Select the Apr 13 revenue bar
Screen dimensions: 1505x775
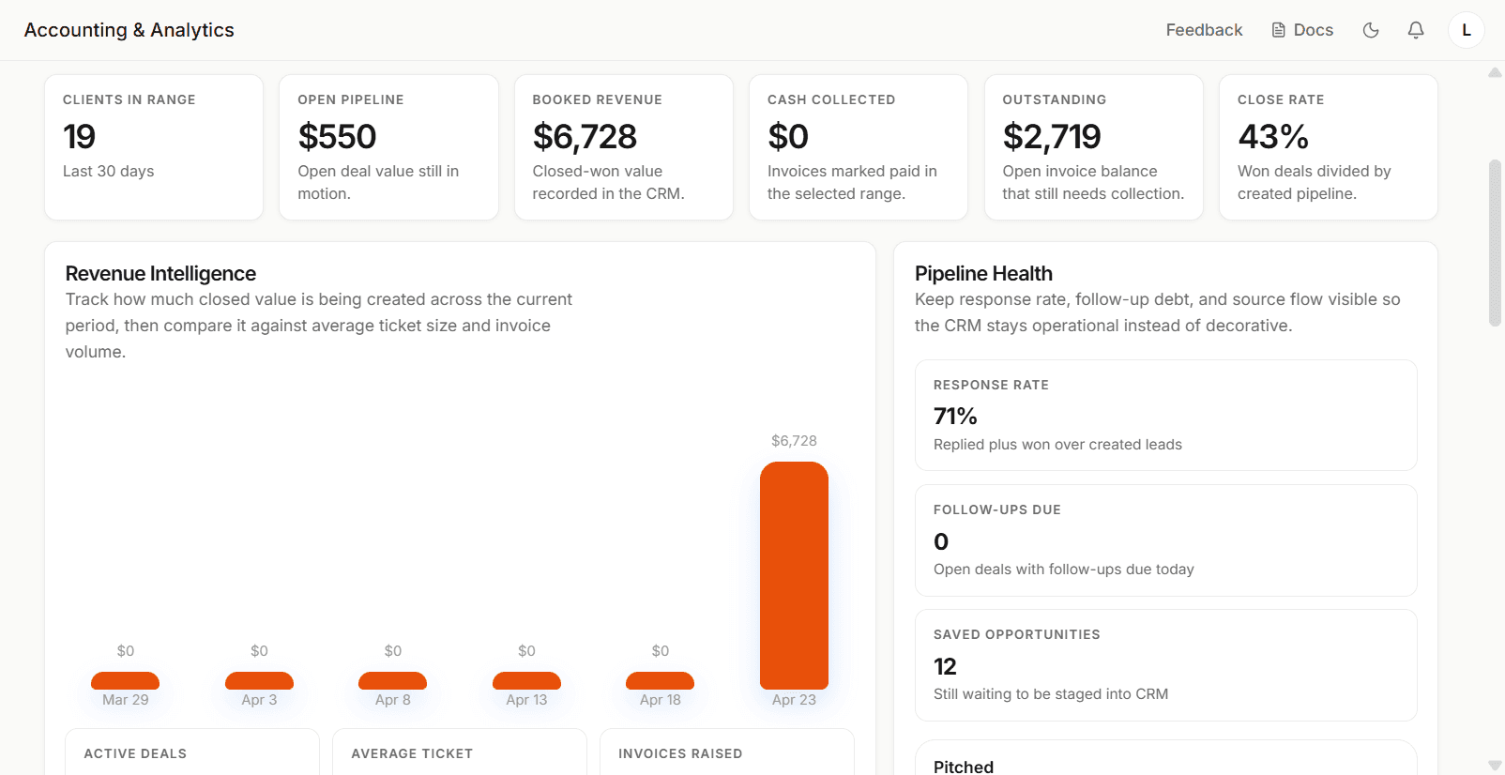(526, 681)
